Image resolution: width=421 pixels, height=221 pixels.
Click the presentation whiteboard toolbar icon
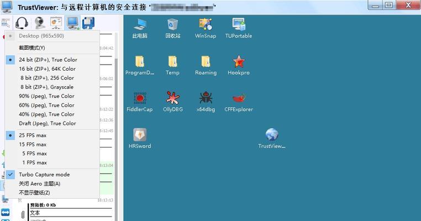pos(56,23)
